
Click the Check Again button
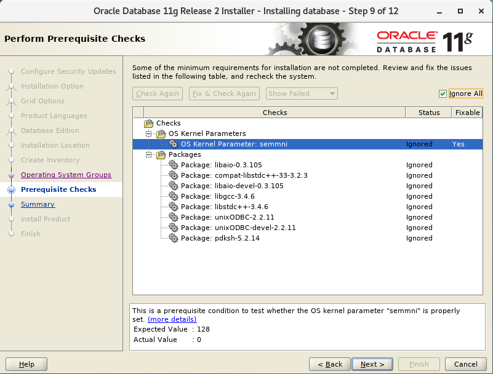click(x=158, y=94)
